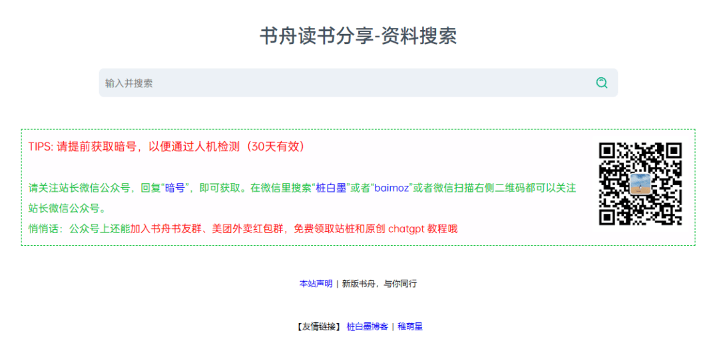
Task: Click the slogan 新版书舟，与你同行
Action: tap(379, 284)
